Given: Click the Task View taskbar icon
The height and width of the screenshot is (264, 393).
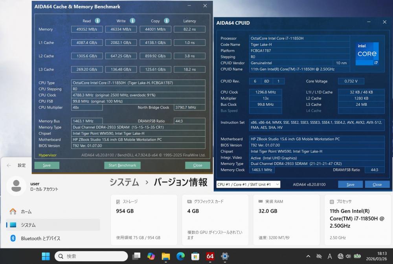Looking at the screenshot, I should tap(136, 256).
